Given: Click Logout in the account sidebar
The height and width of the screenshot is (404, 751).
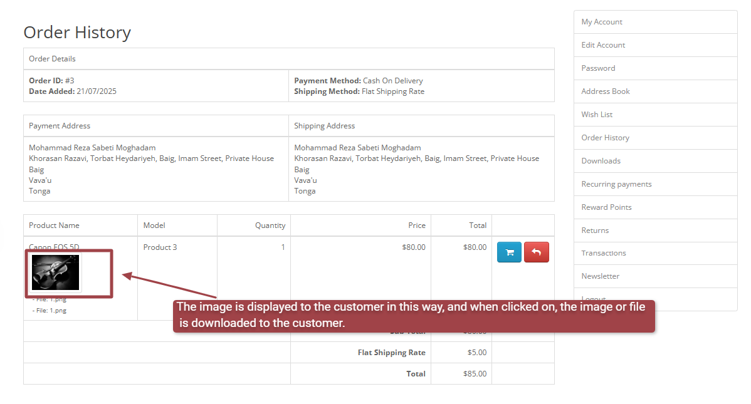Looking at the screenshot, I should point(593,298).
